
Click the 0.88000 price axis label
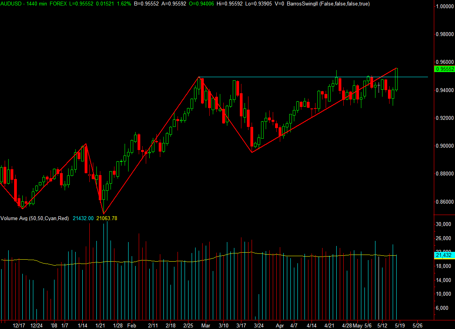445,174
